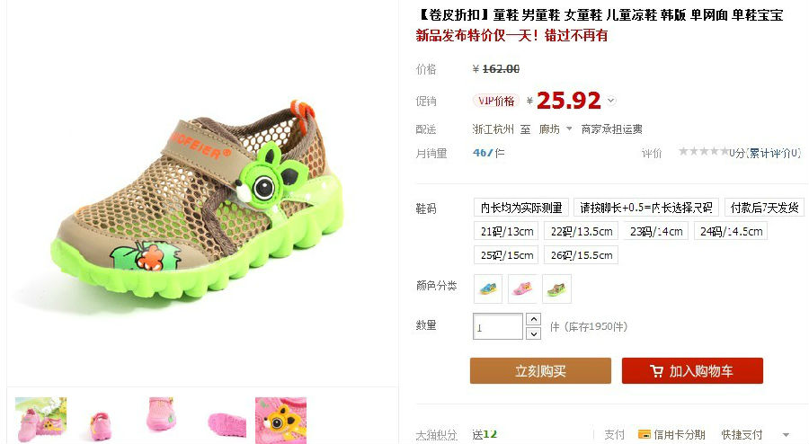View the frog decoration close-up thumbnail

pos(280,420)
